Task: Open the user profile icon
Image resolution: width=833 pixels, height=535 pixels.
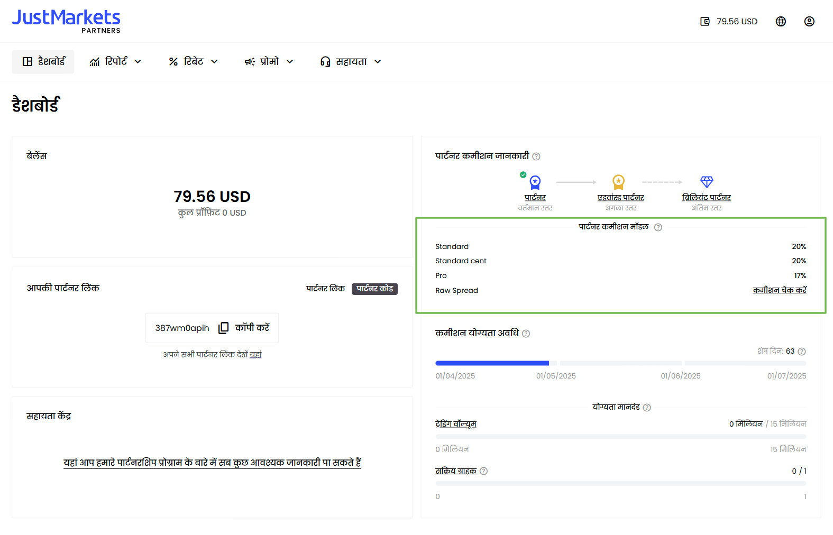Action: point(809,21)
